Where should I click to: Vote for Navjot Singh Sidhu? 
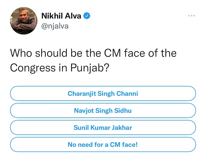click(103, 110)
